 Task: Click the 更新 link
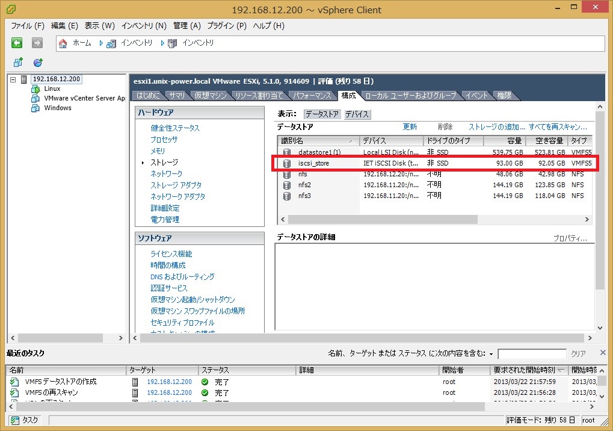pyautogui.click(x=410, y=127)
